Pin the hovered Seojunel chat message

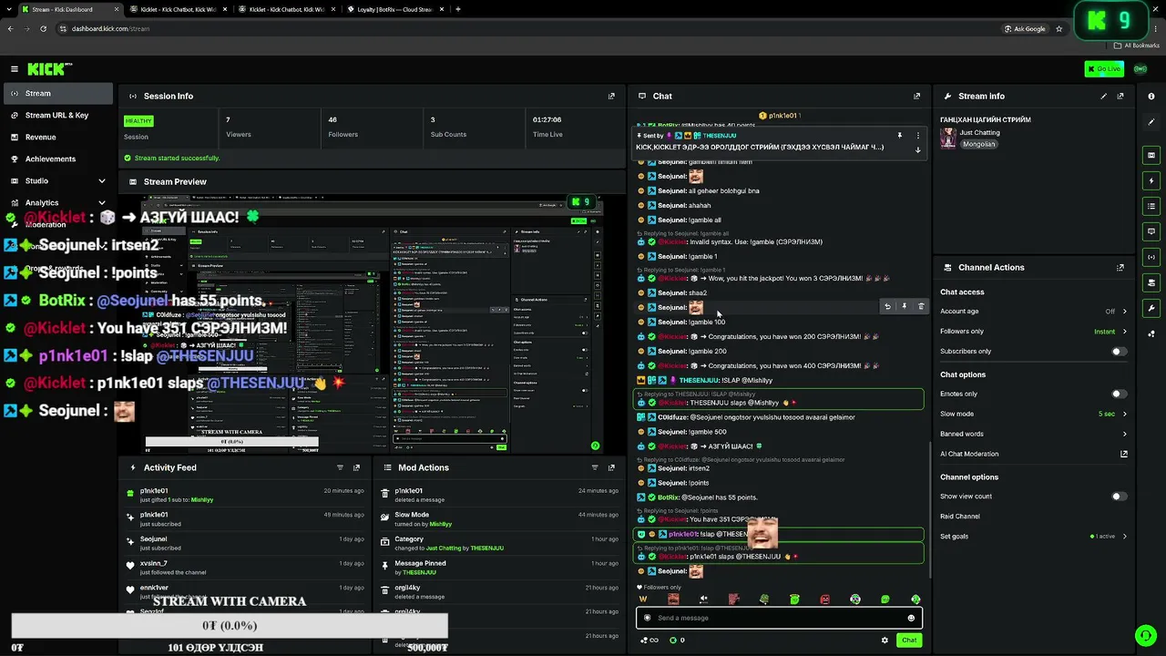pos(904,307)
